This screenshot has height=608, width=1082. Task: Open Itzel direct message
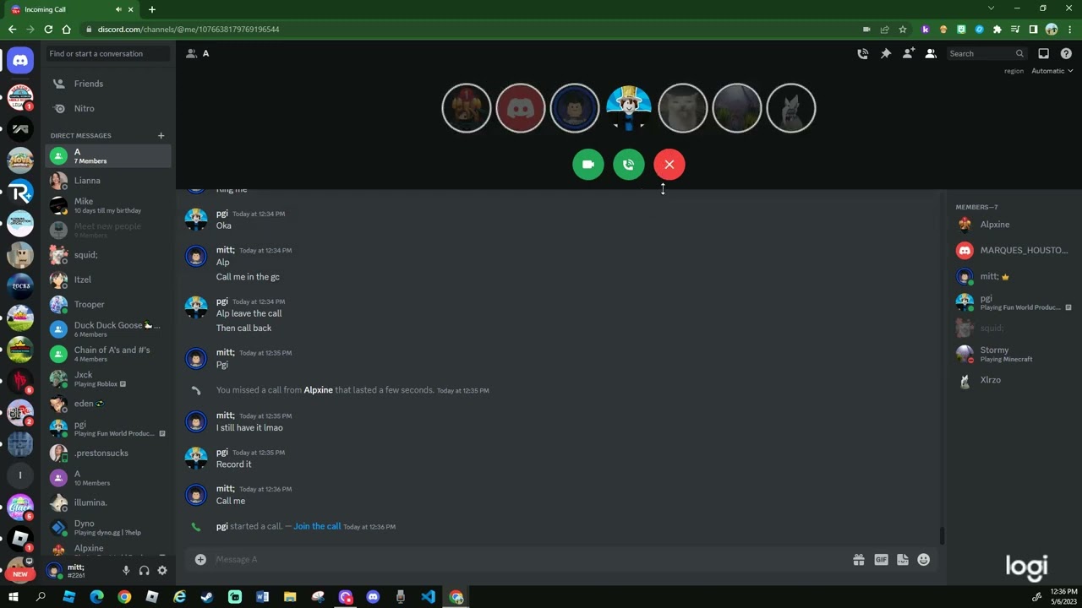(x=108, y=280)
